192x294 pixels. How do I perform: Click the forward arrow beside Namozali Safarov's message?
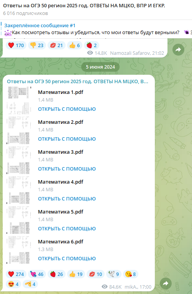(x=178, y=50)
